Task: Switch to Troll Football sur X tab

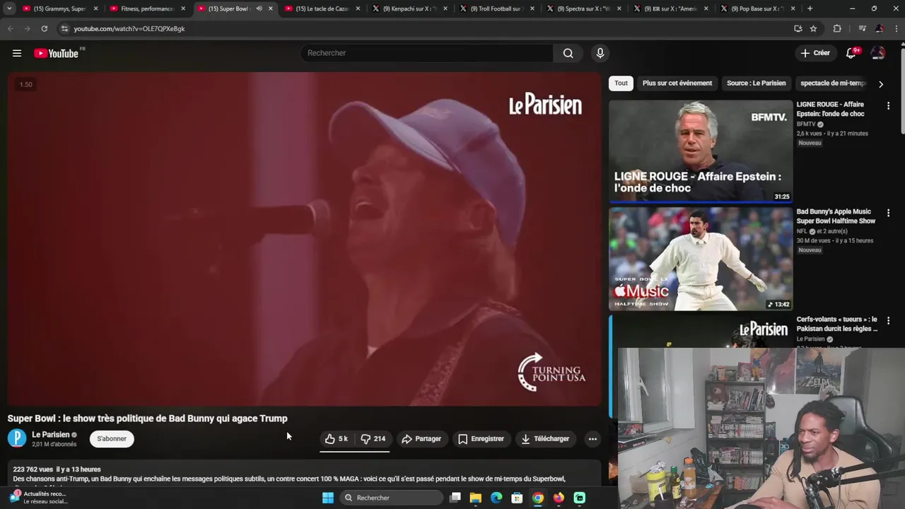Action: click(x=498, y=8)
